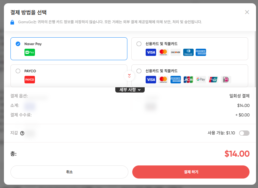Click VISA icon in the JCB card row
Viewport: 258px width, 188px height.
[x=151, y=79]
